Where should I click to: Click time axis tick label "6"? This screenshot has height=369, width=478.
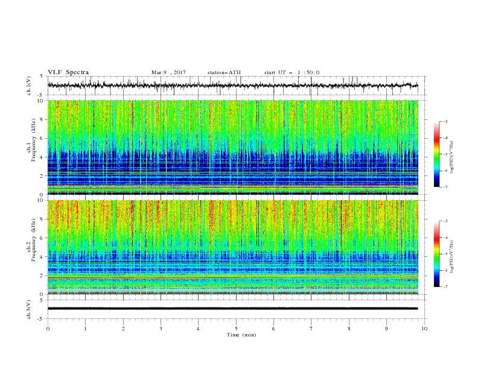273,329
